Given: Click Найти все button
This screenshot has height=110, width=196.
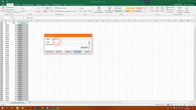Looking at the screenshot, I should tap(68, 52).
